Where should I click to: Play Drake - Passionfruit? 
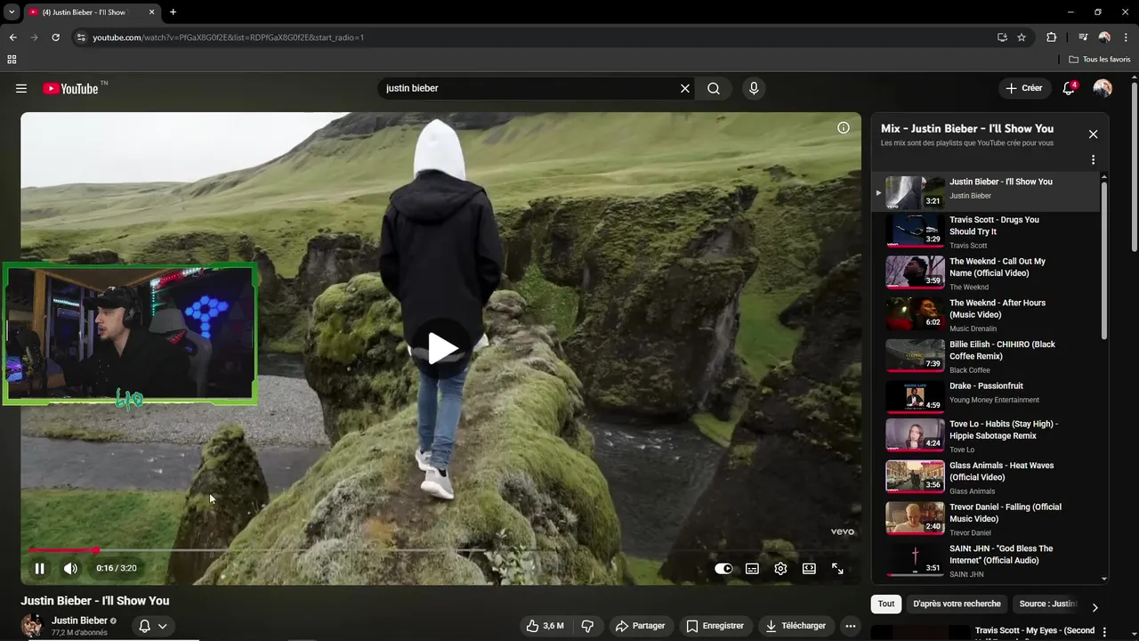(x=986, y=397)
